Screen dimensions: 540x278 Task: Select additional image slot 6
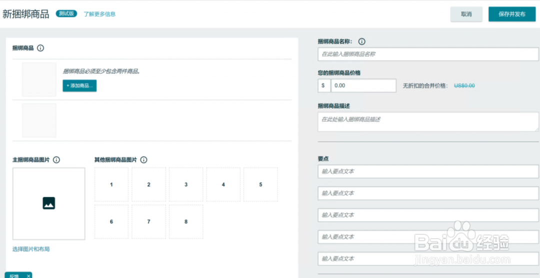111,222
